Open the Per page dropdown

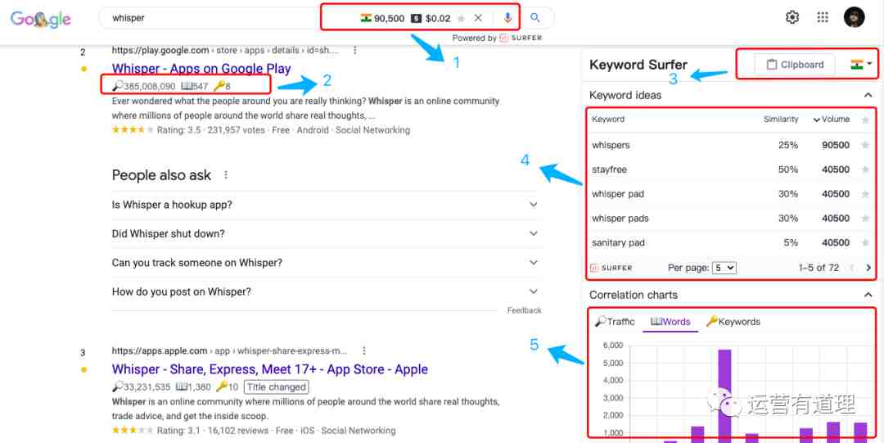[x=724, y=268]
